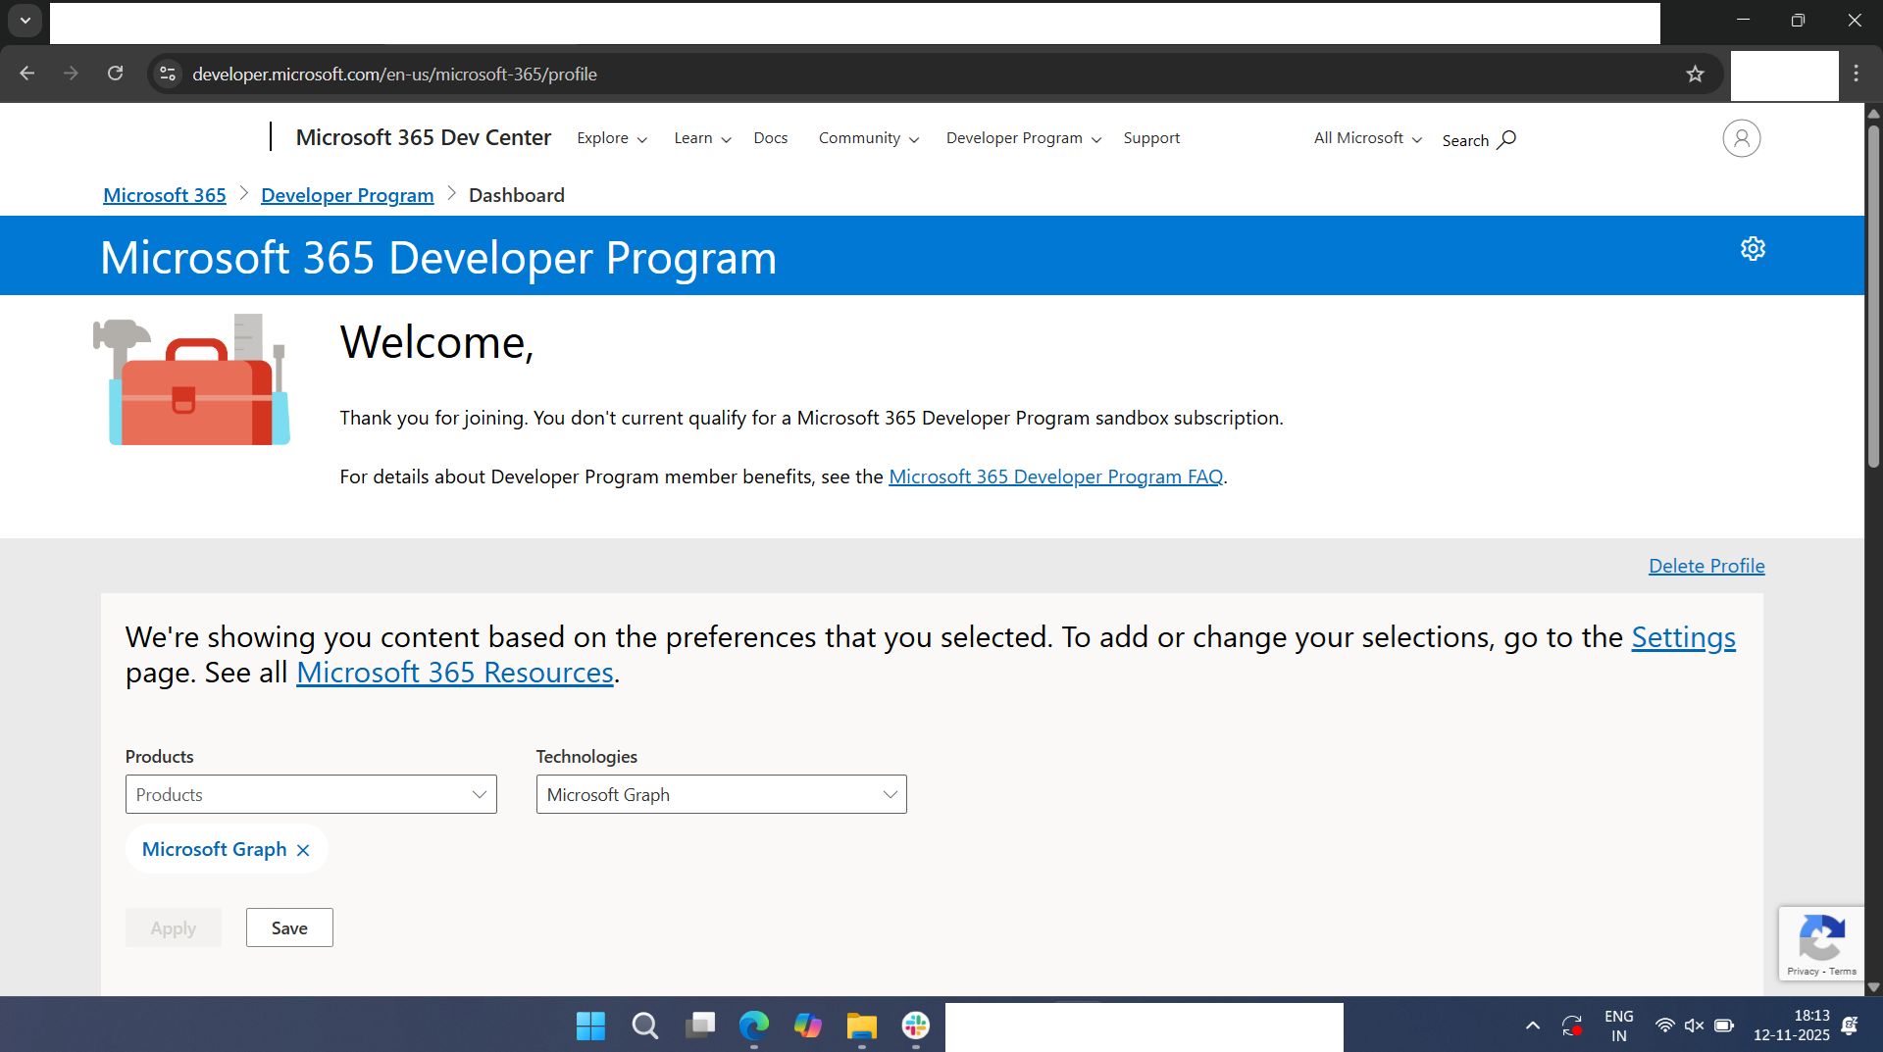The width and height of the screenshot is (1883, 1052).
Task: Reload the page
Action: point(115,74)
